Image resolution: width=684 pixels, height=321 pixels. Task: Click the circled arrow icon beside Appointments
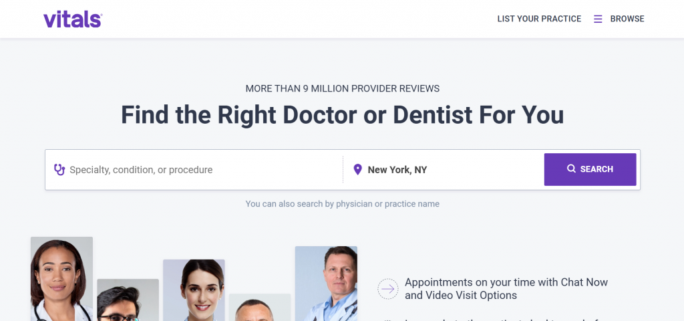click(387, 289)
